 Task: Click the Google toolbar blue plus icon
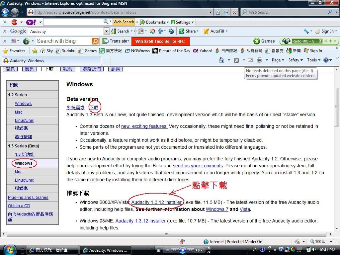[160, 31]
